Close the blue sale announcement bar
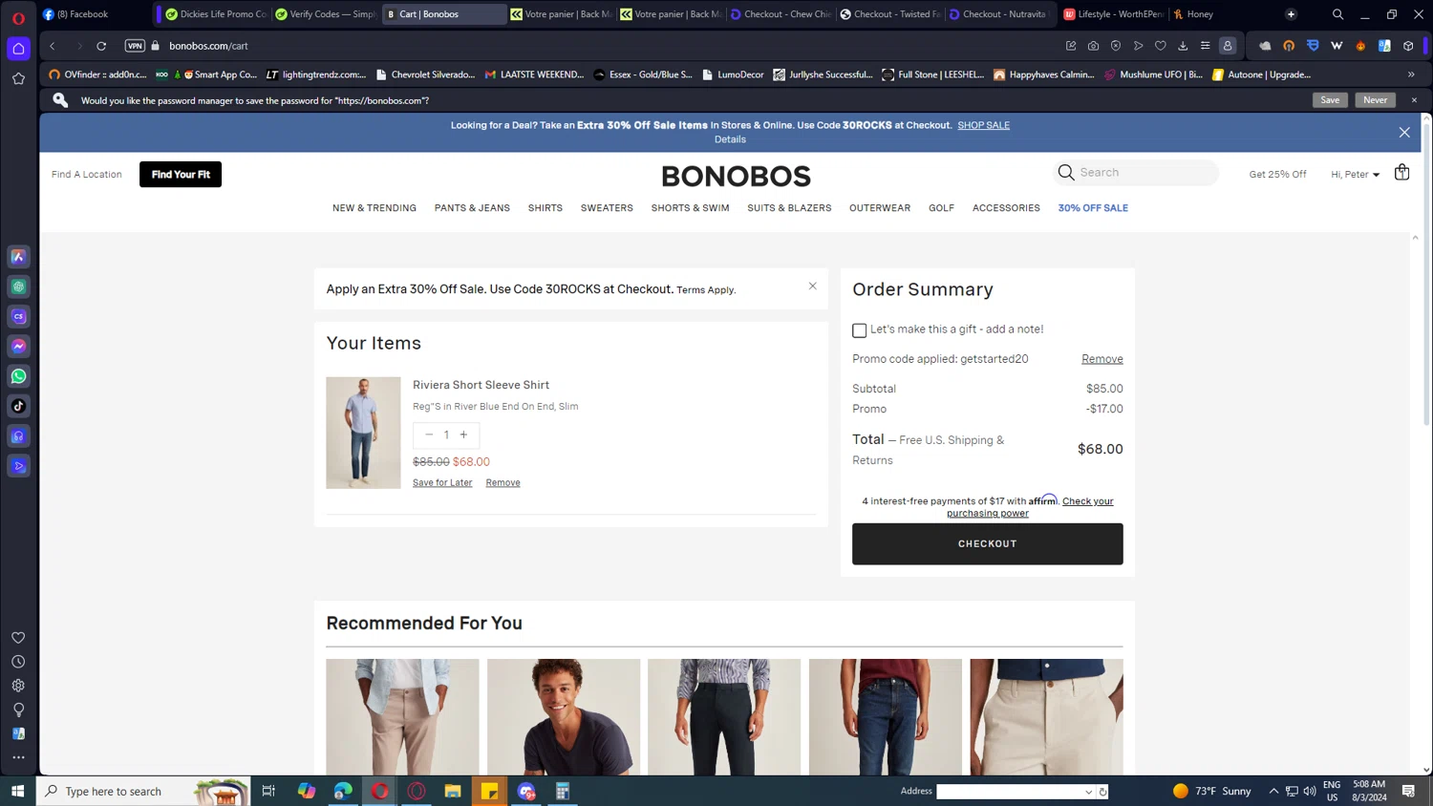This screenshot has width=1433, height=806. (1404, 133)
